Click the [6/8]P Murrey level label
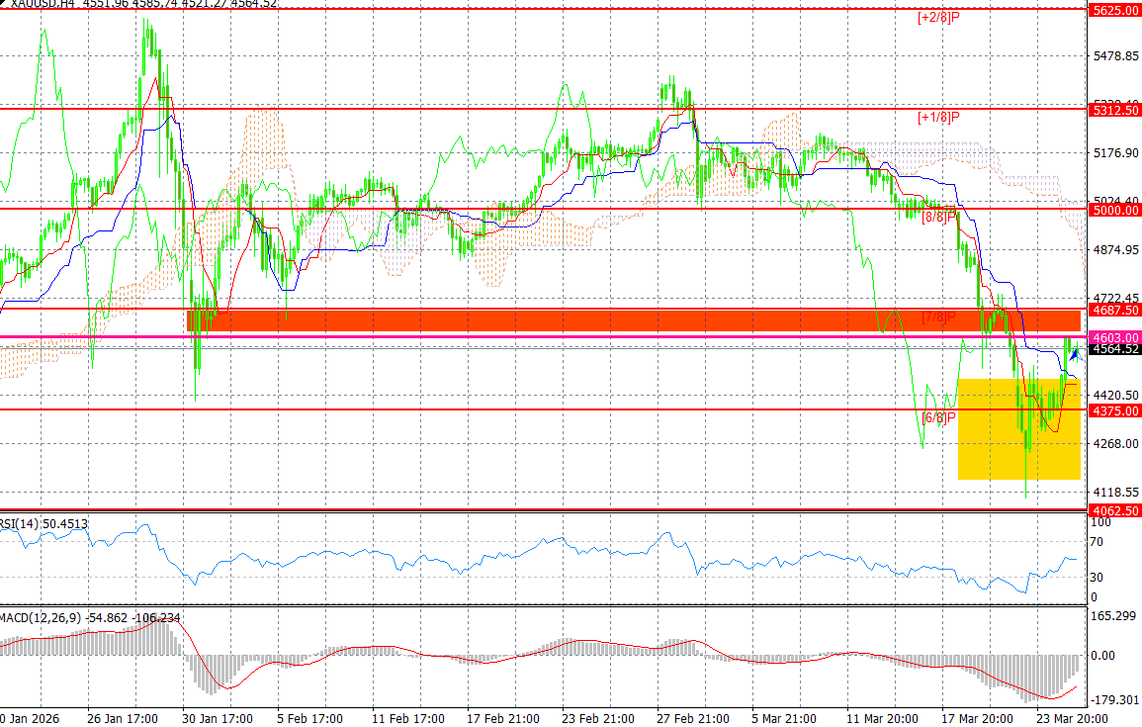Screen dimensions: 1142x727 coord(939,417)
